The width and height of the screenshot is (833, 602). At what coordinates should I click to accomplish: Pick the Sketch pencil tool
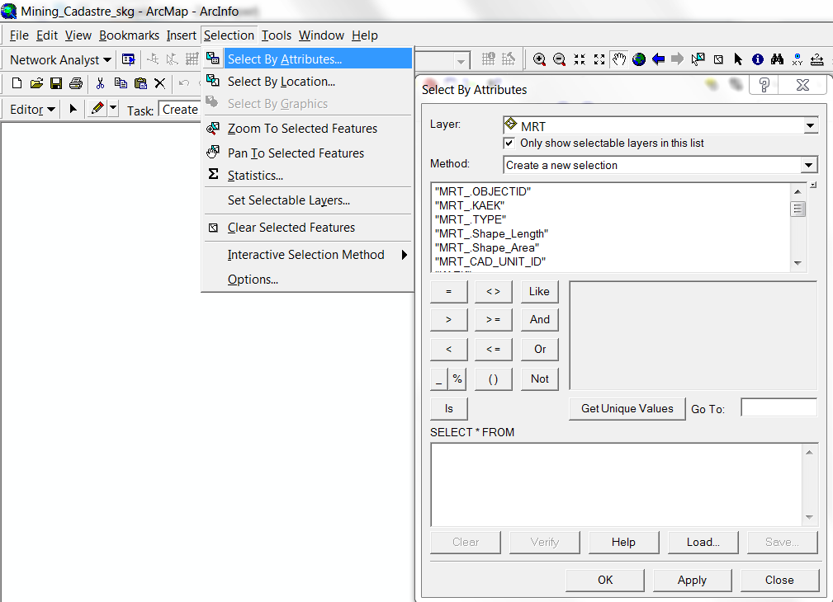(97, 109)
